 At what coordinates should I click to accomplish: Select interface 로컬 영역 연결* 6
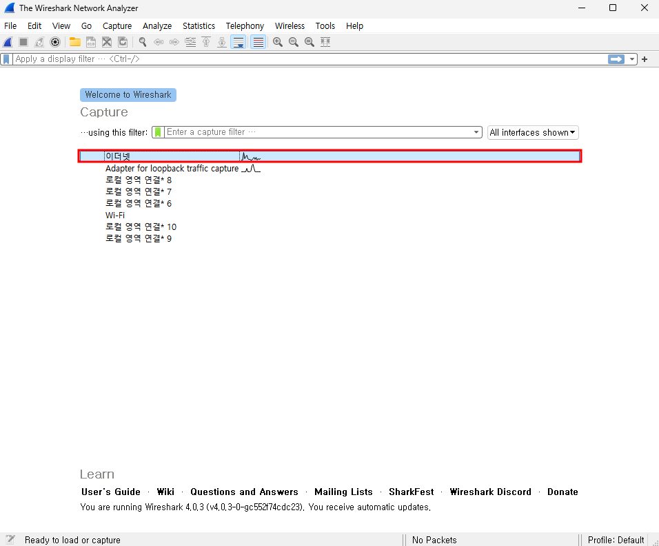(139, 204)
